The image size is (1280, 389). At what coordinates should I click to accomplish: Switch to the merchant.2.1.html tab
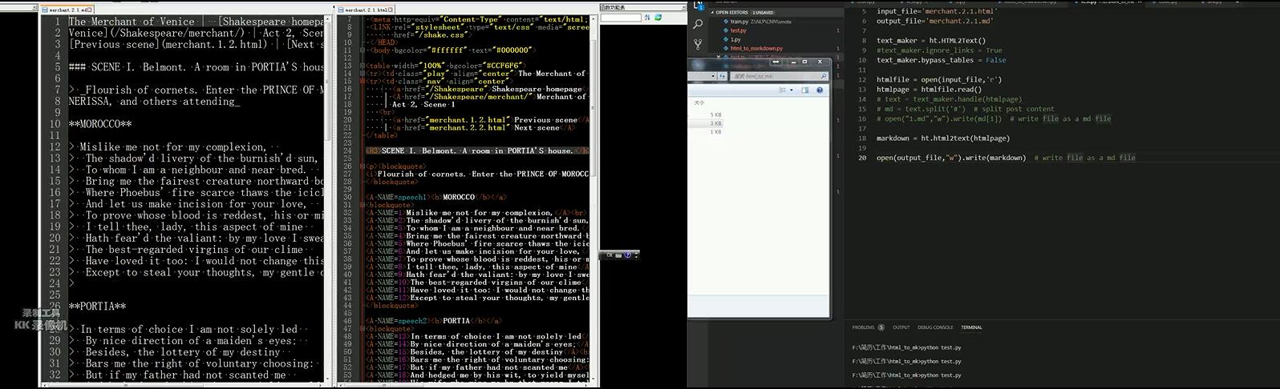(x=365, y=10)
